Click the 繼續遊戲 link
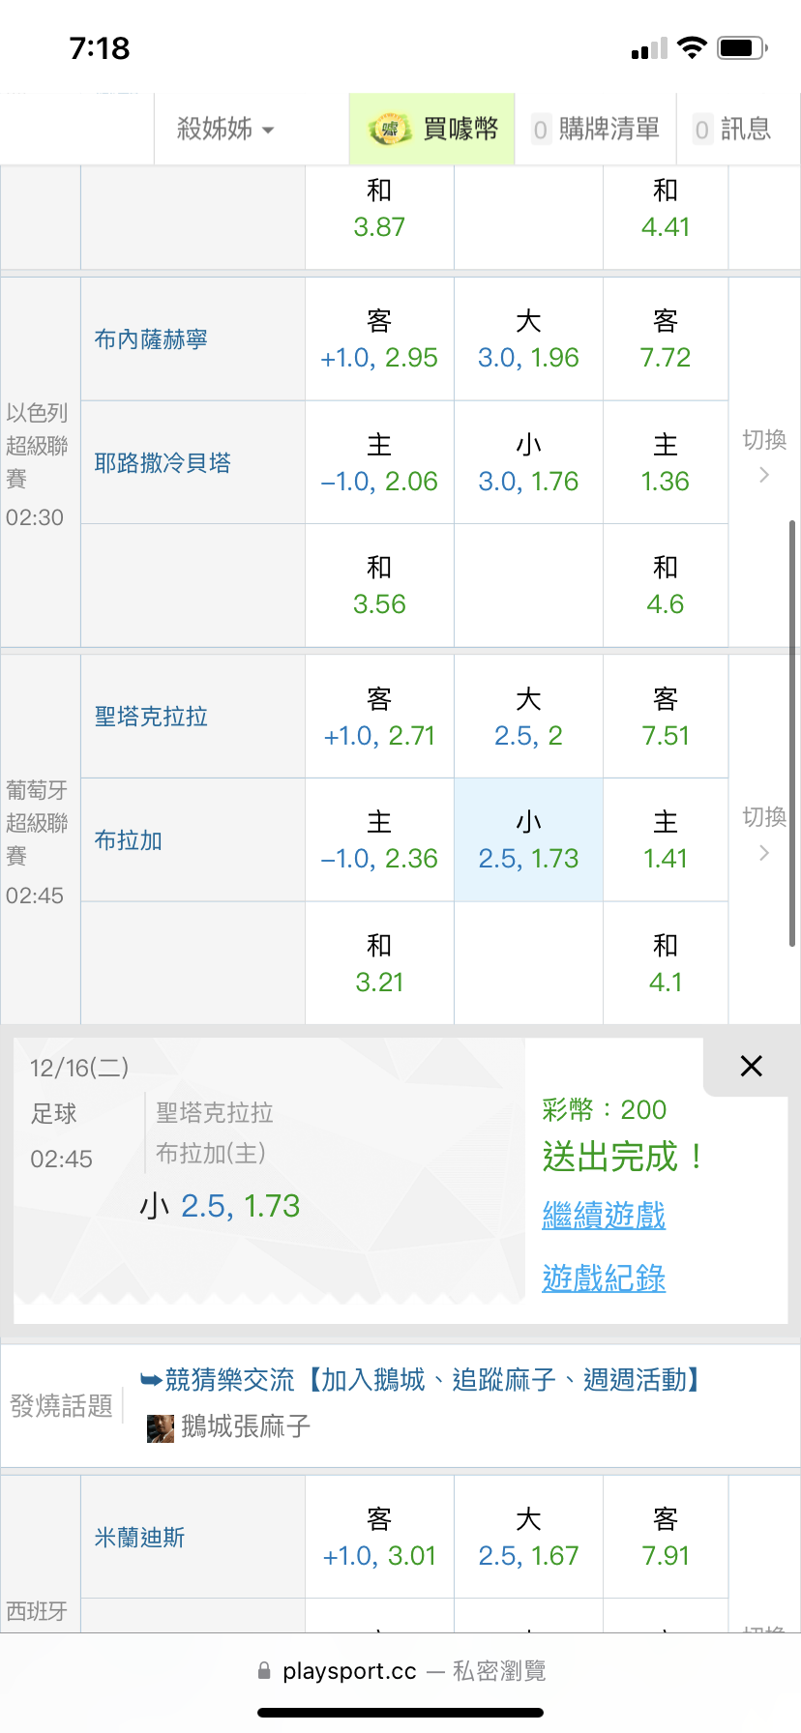Image resolution: width=801 pixels, height=1733 pixels. (x=604, y=1216)
